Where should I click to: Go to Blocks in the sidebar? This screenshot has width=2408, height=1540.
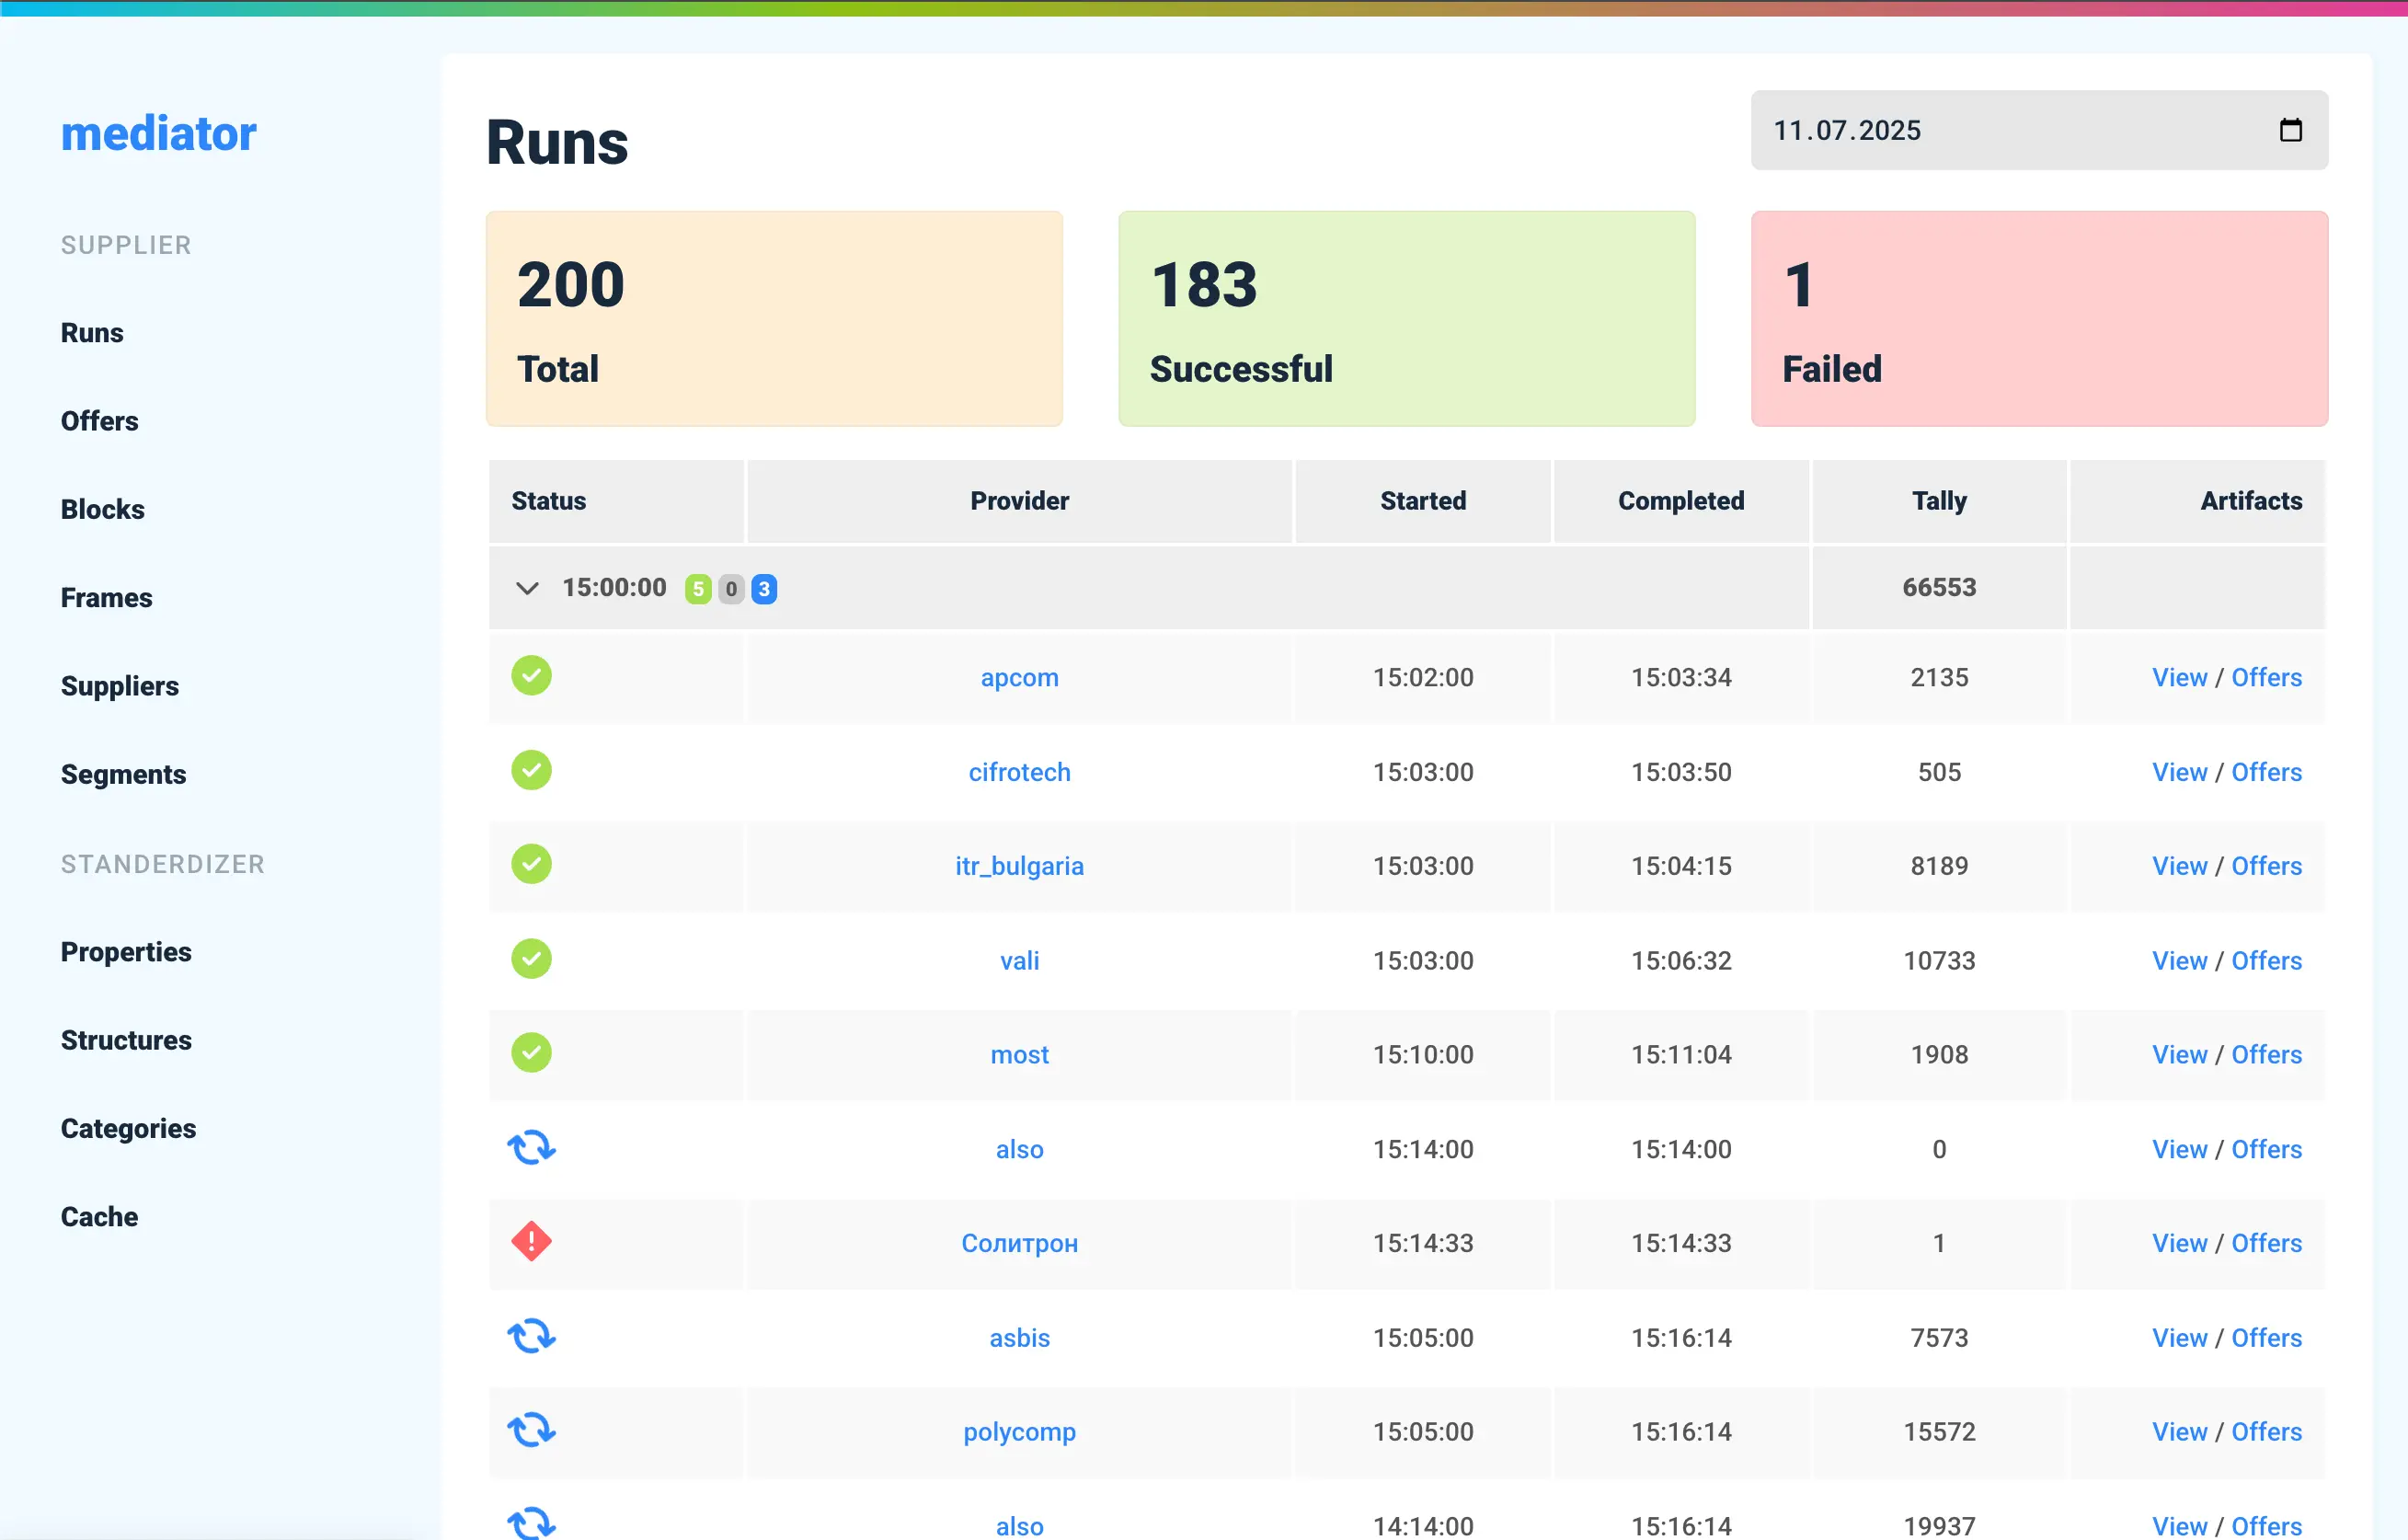pyautogui.click(x=102, y=509)
